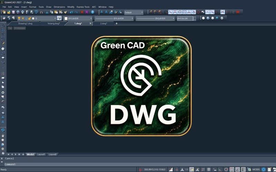Click the Open file folder icon
276x172 pixels.
coord(9,12)
